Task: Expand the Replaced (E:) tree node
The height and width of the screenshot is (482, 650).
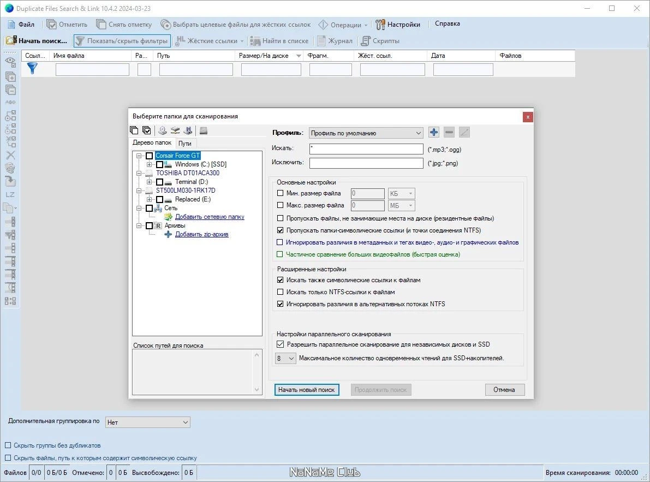Action: pos(149,199)
